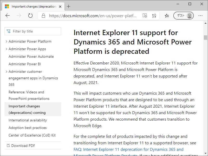The height and width of the screenshot is (156, 208).
Task: View site security via the lock icon
Action: (43, 16)
